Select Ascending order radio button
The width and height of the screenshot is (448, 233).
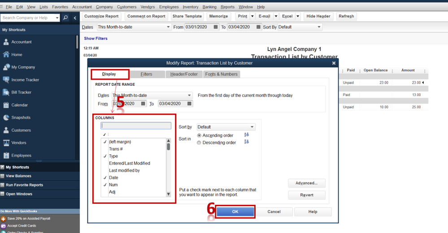coord(199,136)
